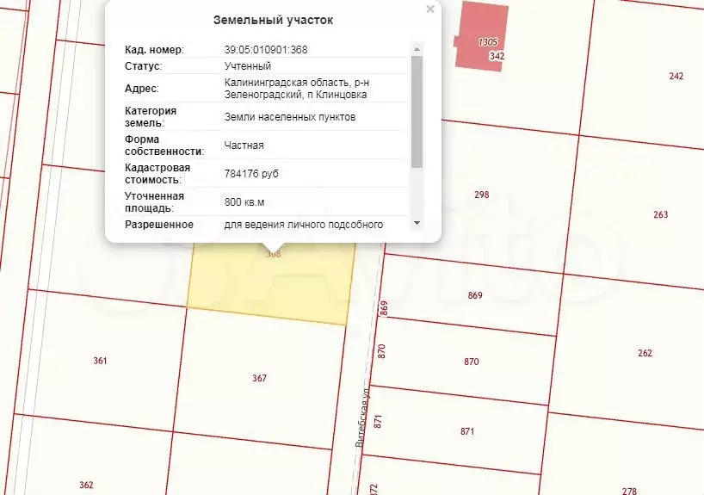Click the Разрешенное field label
Viewport: 704px width, 495px height.
159,225
